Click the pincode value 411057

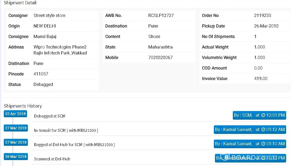point(41,74)
